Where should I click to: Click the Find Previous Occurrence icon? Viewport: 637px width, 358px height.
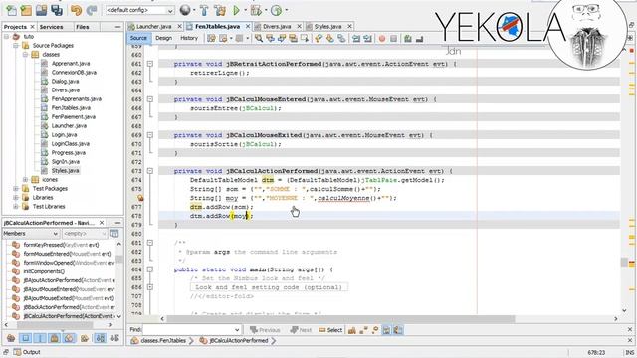coord(270,38)
